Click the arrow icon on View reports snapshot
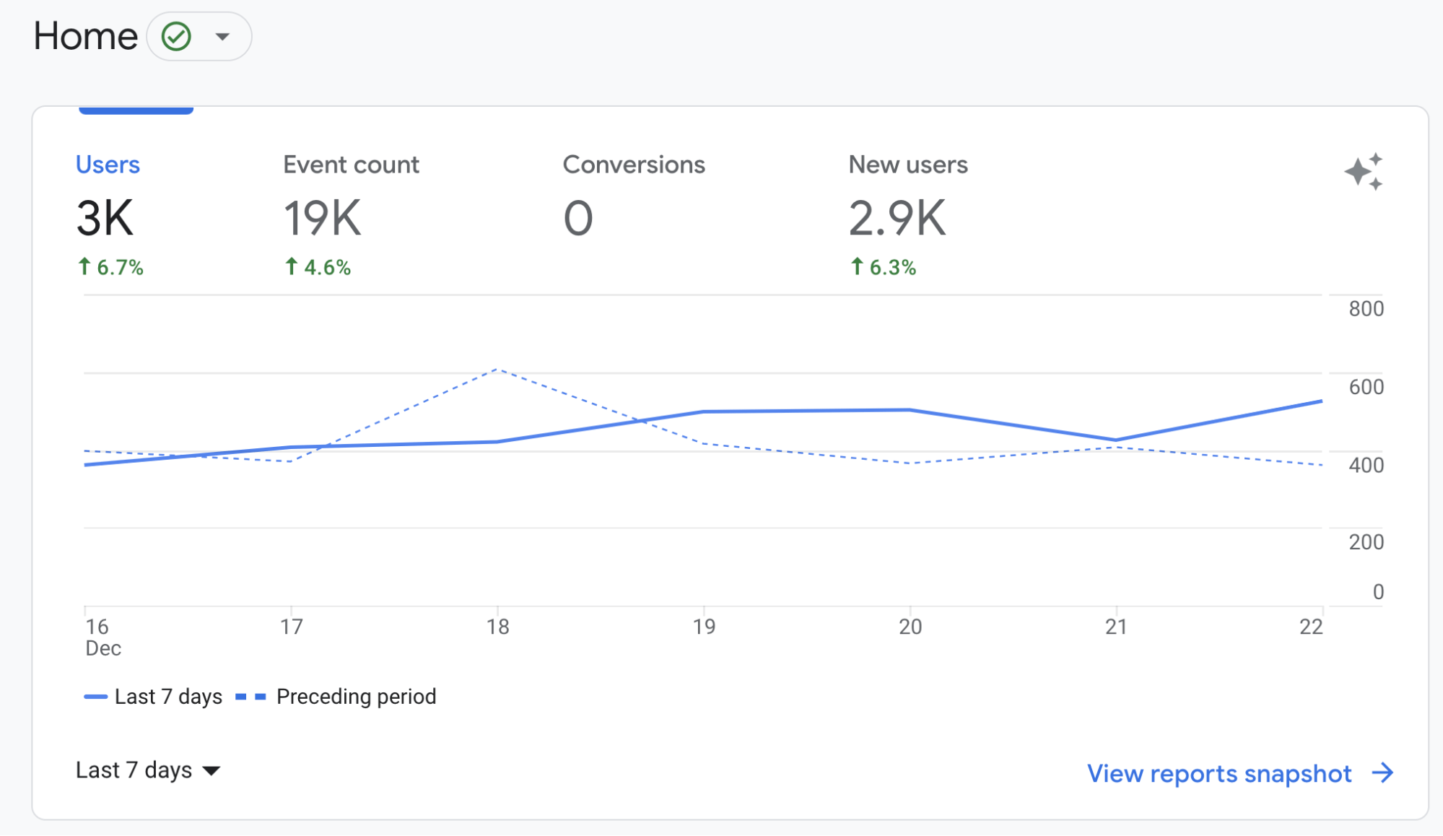This screenshot has height=836, width=1443. pyautogui.click(x=1383, y=773)
